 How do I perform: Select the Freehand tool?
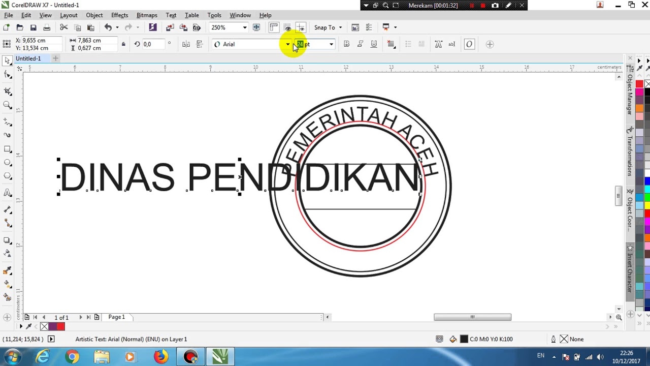(x=8, y=122)
